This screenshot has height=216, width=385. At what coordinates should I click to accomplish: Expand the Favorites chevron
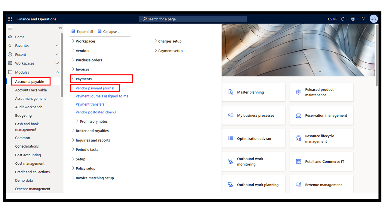click(57, 46)
